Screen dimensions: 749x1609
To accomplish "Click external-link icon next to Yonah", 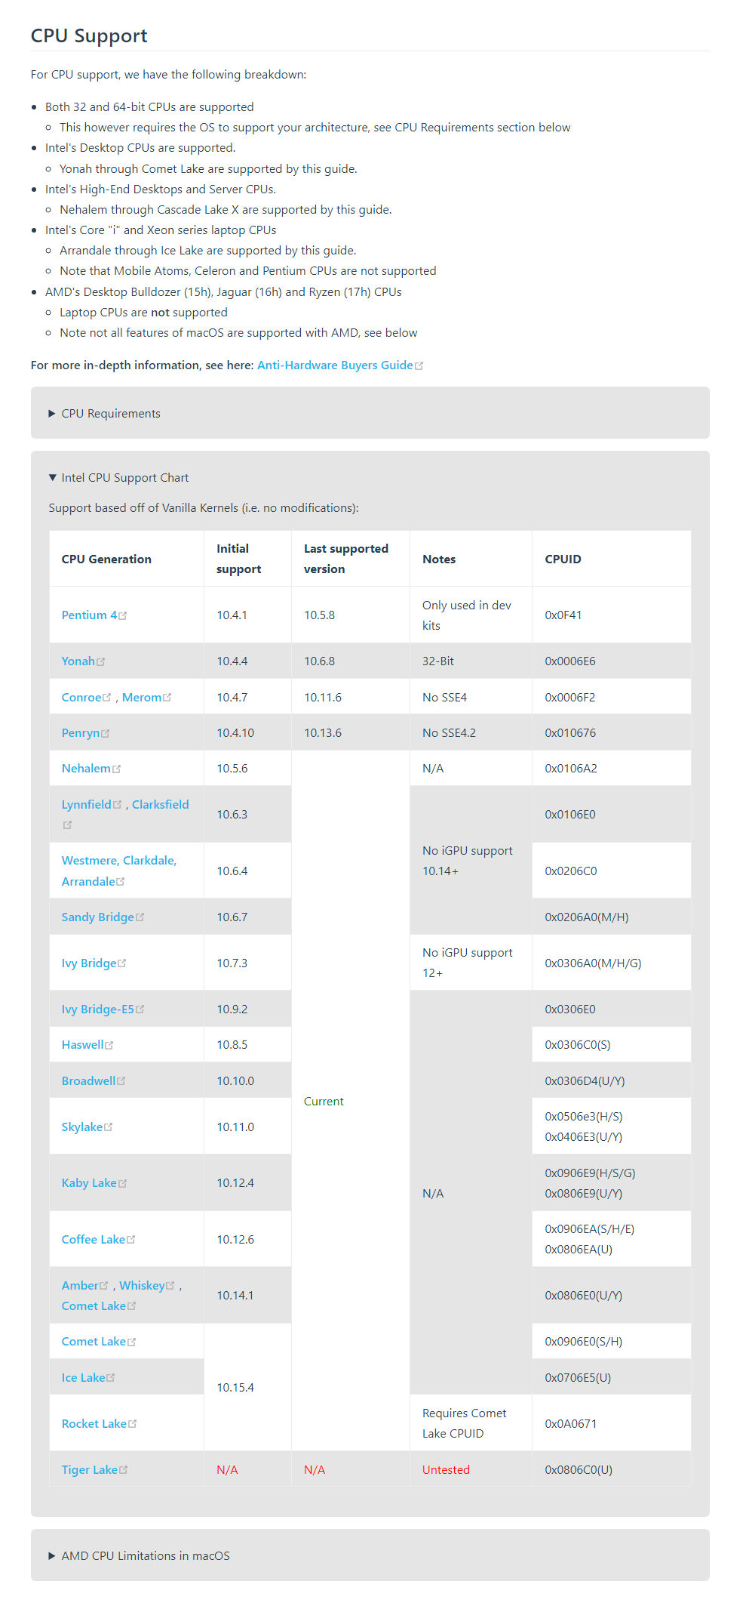I will click(101, 662).
